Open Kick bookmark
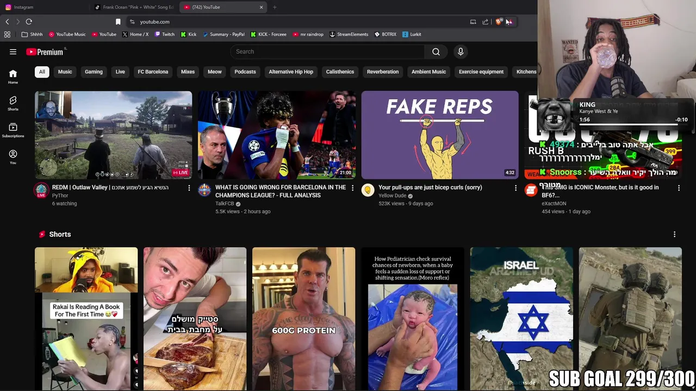Image resolution: width=696 pixels, height=391 pixels. pos(188,34)
